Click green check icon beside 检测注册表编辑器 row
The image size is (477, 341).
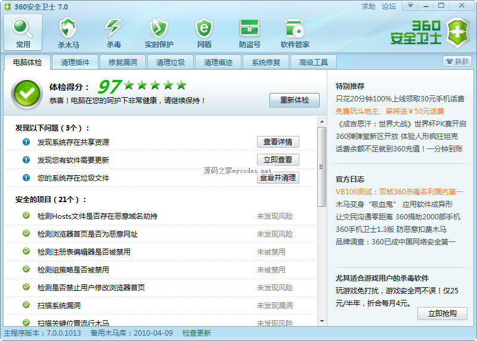pos(26,251)
